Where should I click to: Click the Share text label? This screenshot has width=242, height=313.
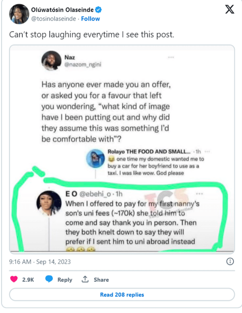[x=101, y=279]
